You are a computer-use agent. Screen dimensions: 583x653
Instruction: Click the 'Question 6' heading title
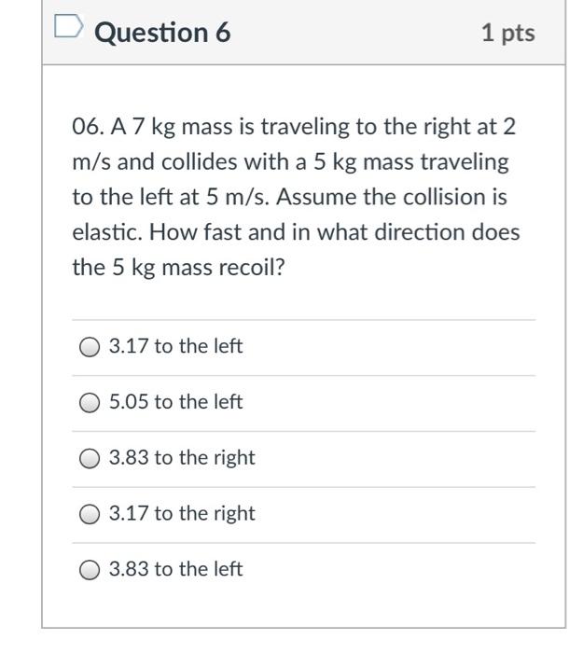coord(163,33)
